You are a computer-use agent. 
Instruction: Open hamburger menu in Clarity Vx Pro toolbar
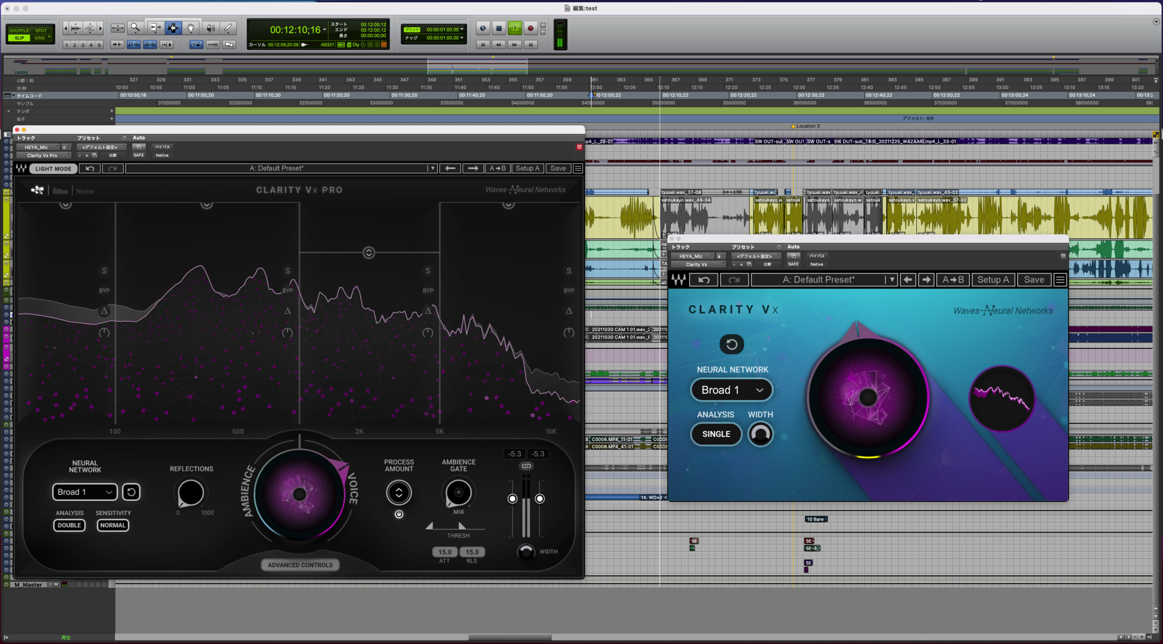578,168
